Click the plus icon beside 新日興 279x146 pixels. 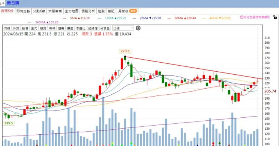coord(3,3)
